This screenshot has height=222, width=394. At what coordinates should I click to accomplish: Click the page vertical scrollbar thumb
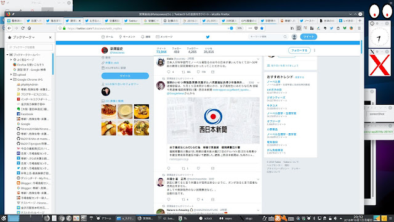tap(361, 47)
